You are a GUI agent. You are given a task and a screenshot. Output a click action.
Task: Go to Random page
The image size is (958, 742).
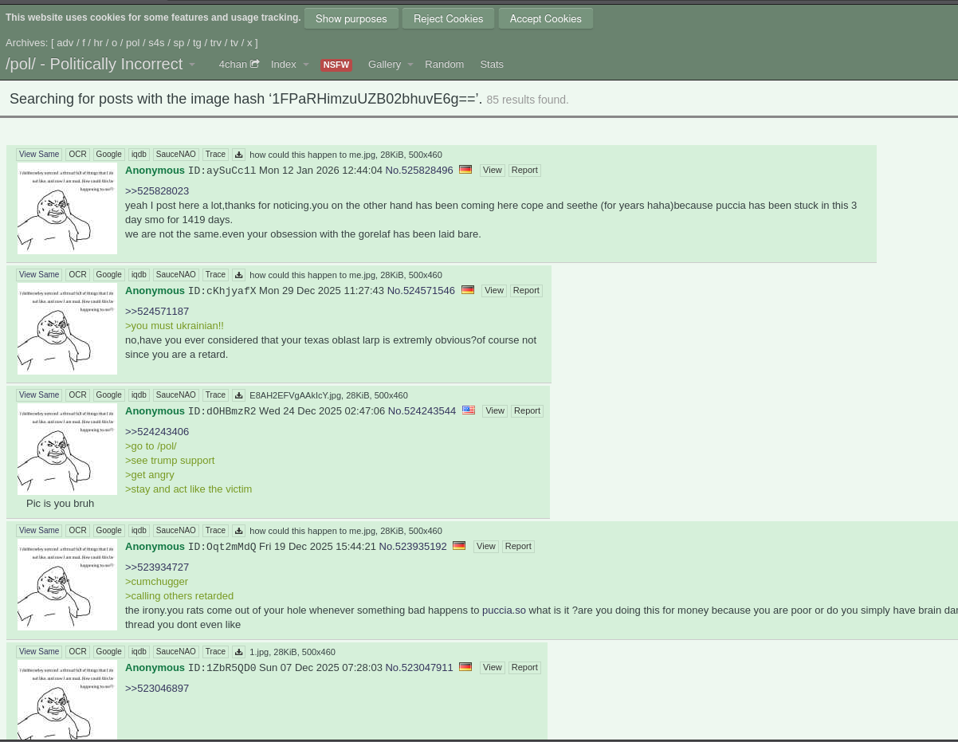444,65
